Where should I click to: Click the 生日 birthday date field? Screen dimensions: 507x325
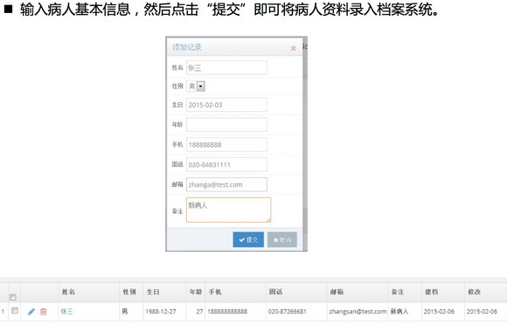[226, 105]
